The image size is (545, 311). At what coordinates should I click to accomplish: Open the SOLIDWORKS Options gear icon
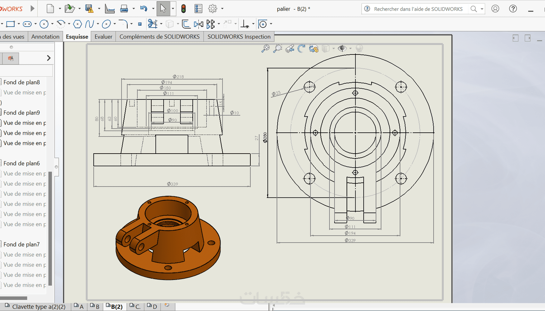[x=213, y=9]
